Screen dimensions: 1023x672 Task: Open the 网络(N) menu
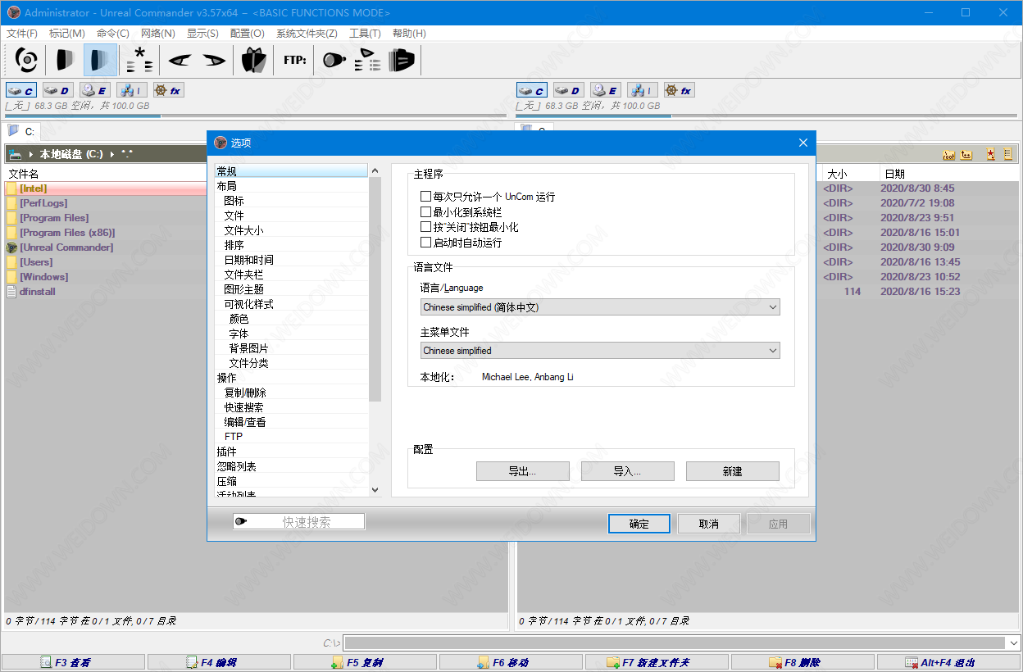coord(158,34)
